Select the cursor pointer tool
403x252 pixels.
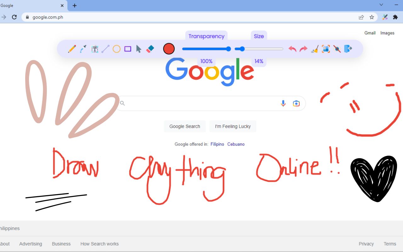point(139,49)
